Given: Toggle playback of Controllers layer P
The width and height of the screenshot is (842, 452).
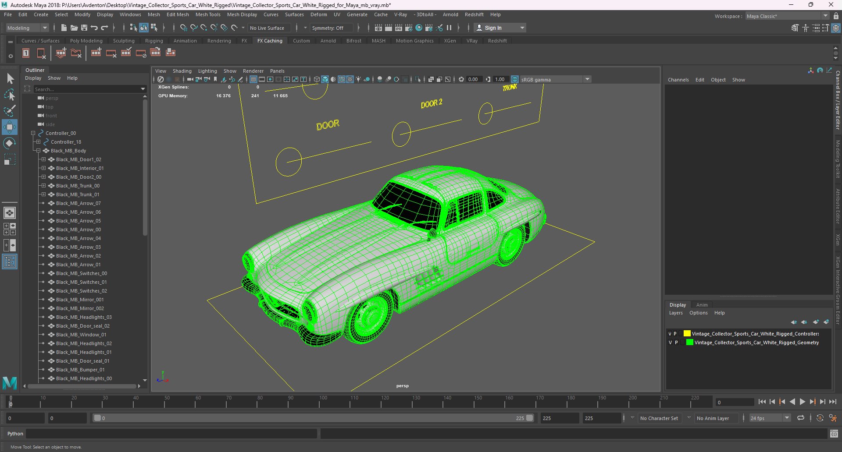Looking at the screenshot, I should 675,334.
